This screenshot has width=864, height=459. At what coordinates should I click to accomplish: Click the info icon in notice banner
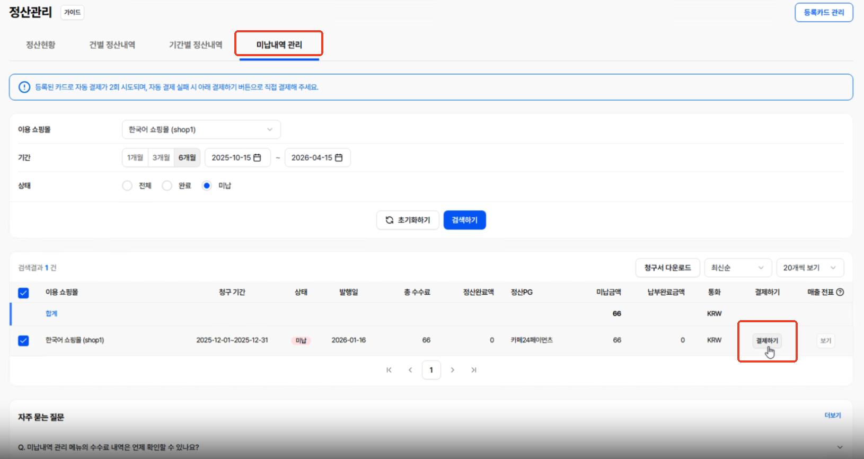click(24, 87)
